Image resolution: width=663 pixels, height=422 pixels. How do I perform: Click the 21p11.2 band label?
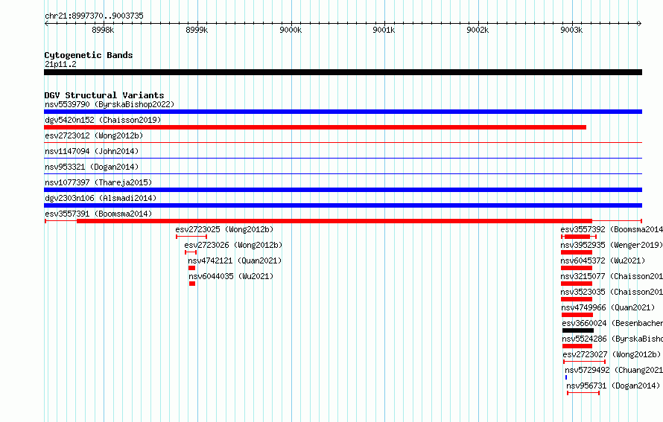click(61, 64)
